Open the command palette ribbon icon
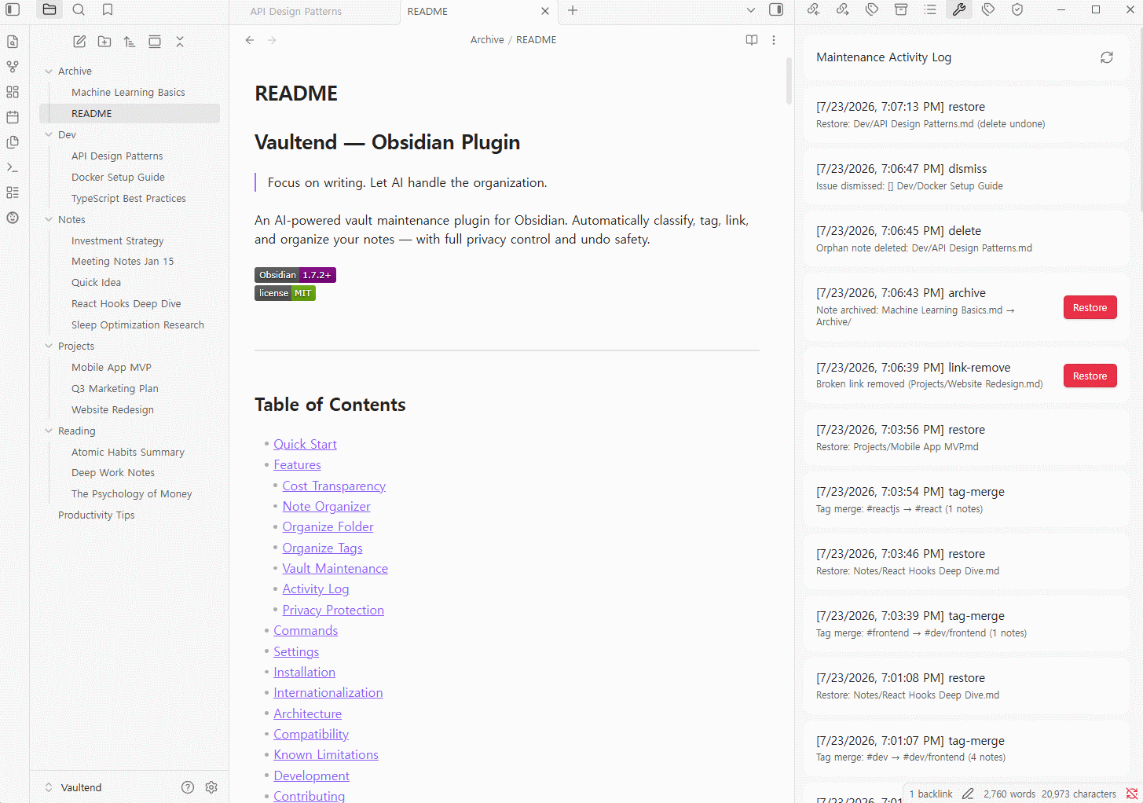Viewport: 1143px width, 803px height. [13, 167]
